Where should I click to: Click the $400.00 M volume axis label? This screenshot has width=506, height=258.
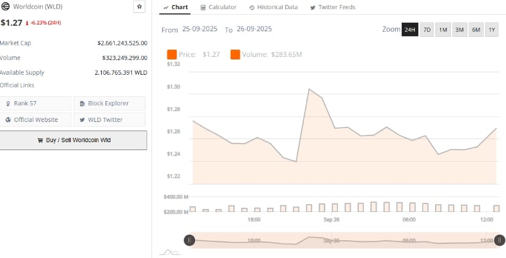click(176, 197)
